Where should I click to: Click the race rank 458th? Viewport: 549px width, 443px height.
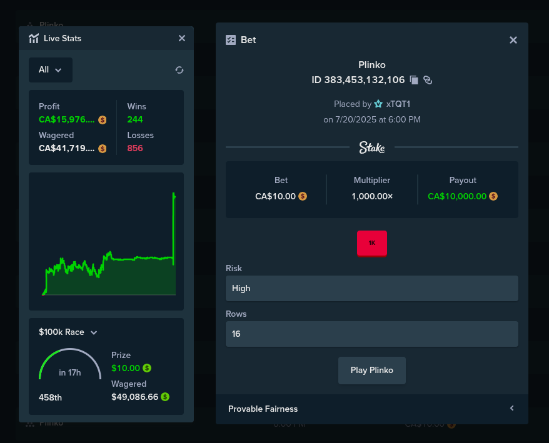(51, 397)
